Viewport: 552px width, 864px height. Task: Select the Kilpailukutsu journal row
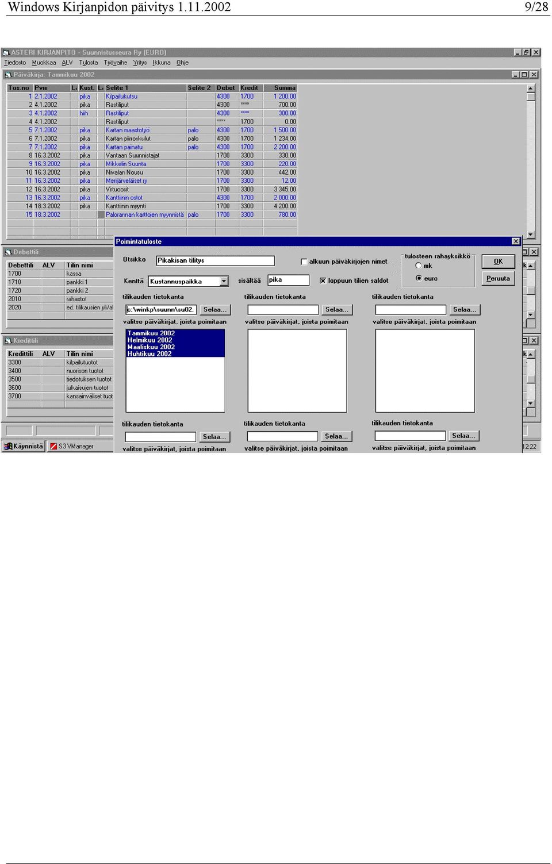point(152,97)
